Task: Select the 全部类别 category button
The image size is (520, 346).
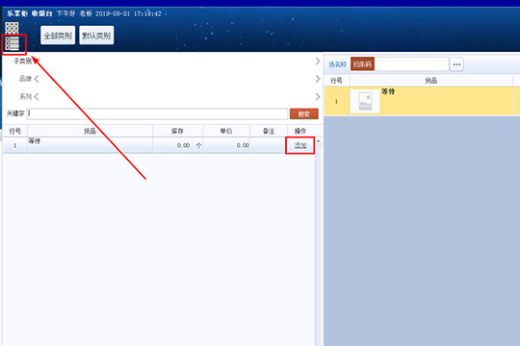Action: coord(58,36)
